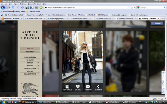Click the Facebook Connect button
Image resolution: width=167 pixels, height=104 pixels.
157,24
